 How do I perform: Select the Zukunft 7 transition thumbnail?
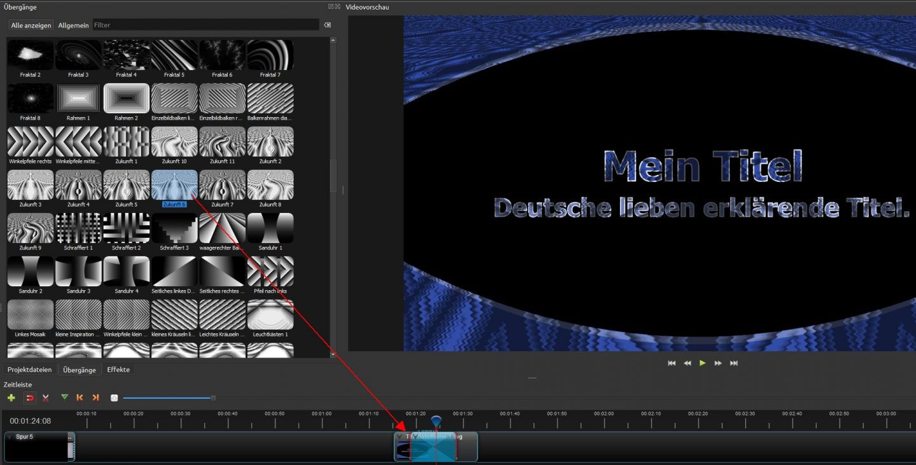pos(222,185)
